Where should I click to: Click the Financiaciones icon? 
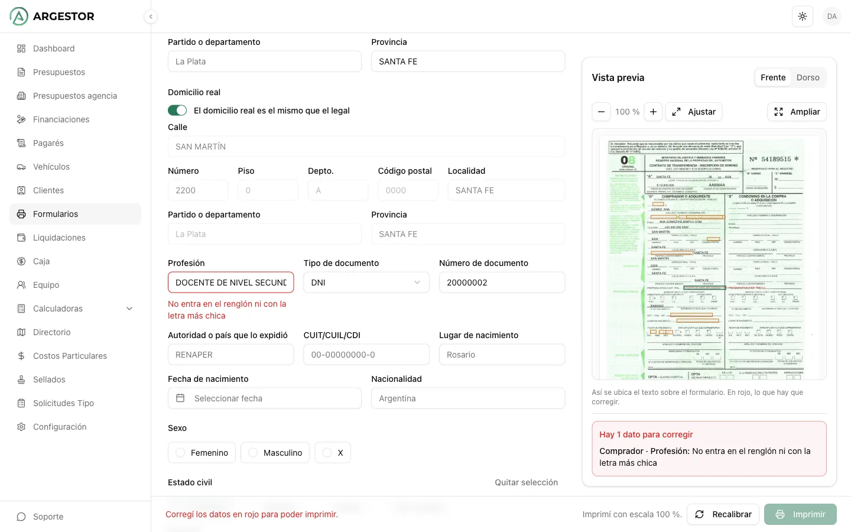[21, 119]
